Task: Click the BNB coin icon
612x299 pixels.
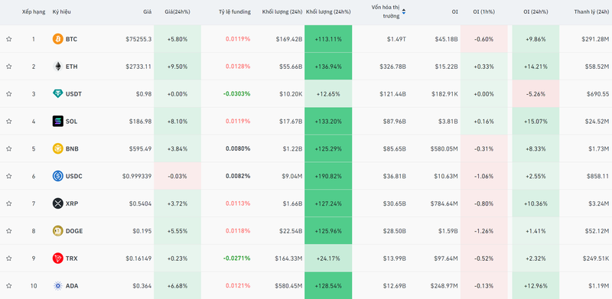Action: (58, 148)
